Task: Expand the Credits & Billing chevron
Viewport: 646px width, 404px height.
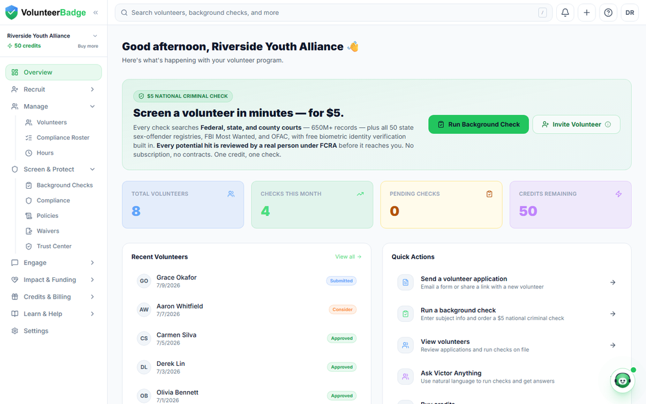Action: point(92,297)
